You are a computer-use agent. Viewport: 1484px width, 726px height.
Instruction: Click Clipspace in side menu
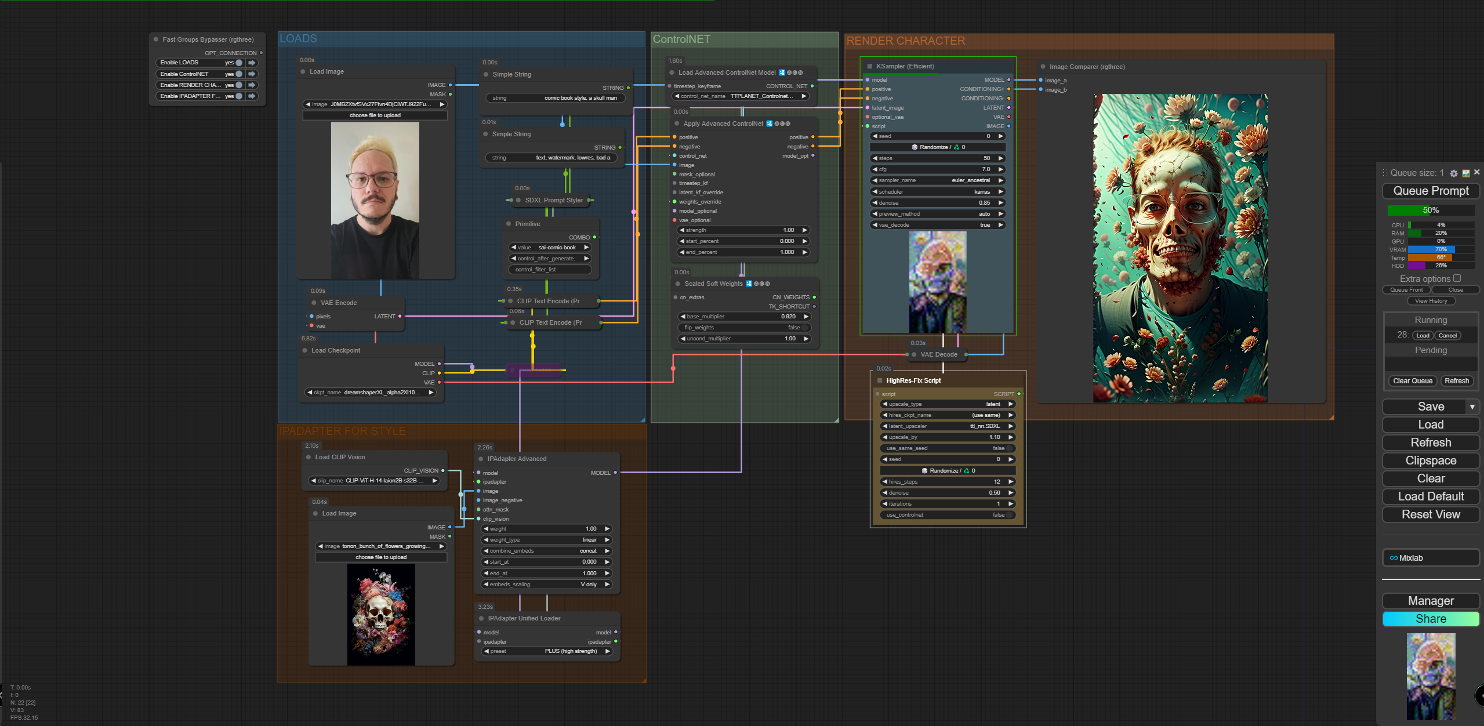(x=1431, y=461)
